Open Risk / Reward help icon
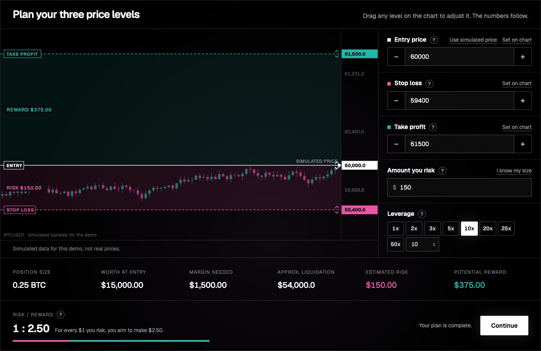 tap(61, 315)
